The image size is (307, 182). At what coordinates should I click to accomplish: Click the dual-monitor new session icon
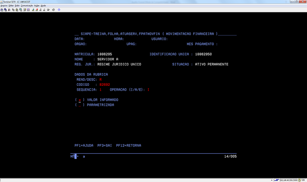5,10
